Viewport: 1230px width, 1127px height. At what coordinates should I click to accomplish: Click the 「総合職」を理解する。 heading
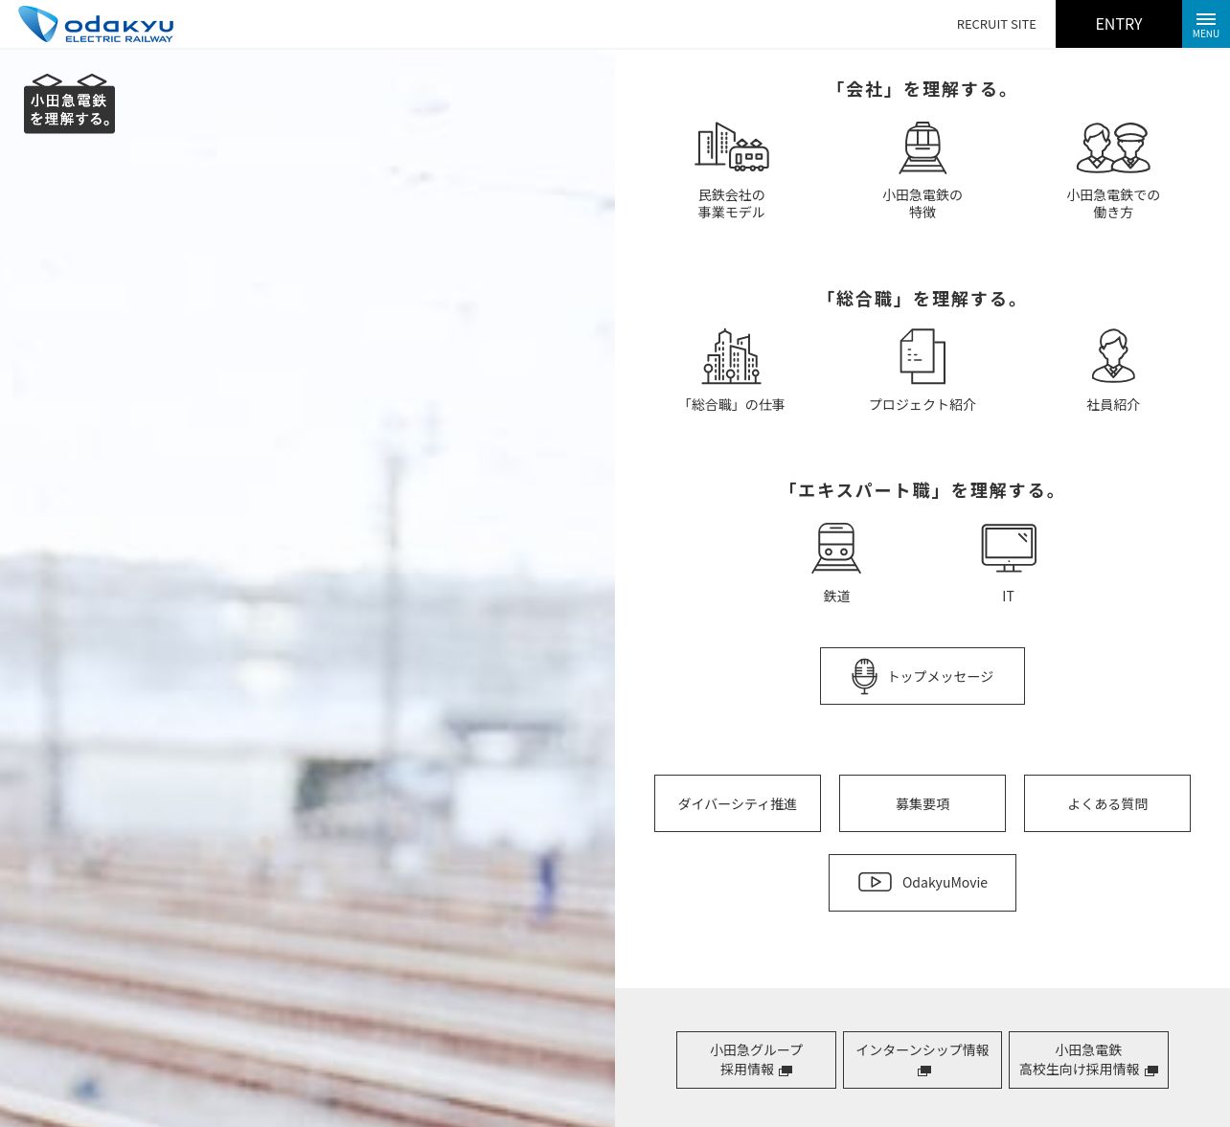click(x=922, y=299)
